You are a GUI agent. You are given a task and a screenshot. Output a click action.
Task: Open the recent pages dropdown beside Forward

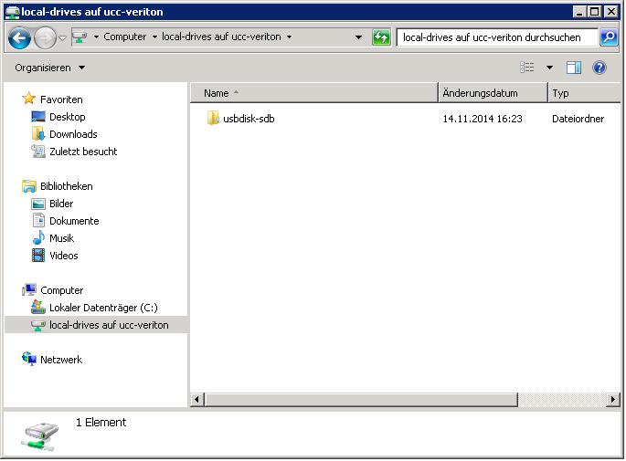62,37
